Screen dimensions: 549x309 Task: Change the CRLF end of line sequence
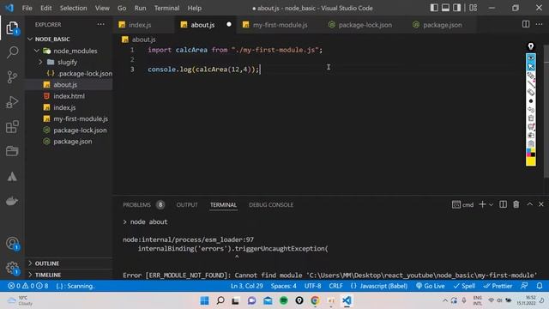(x=335, y=286)
